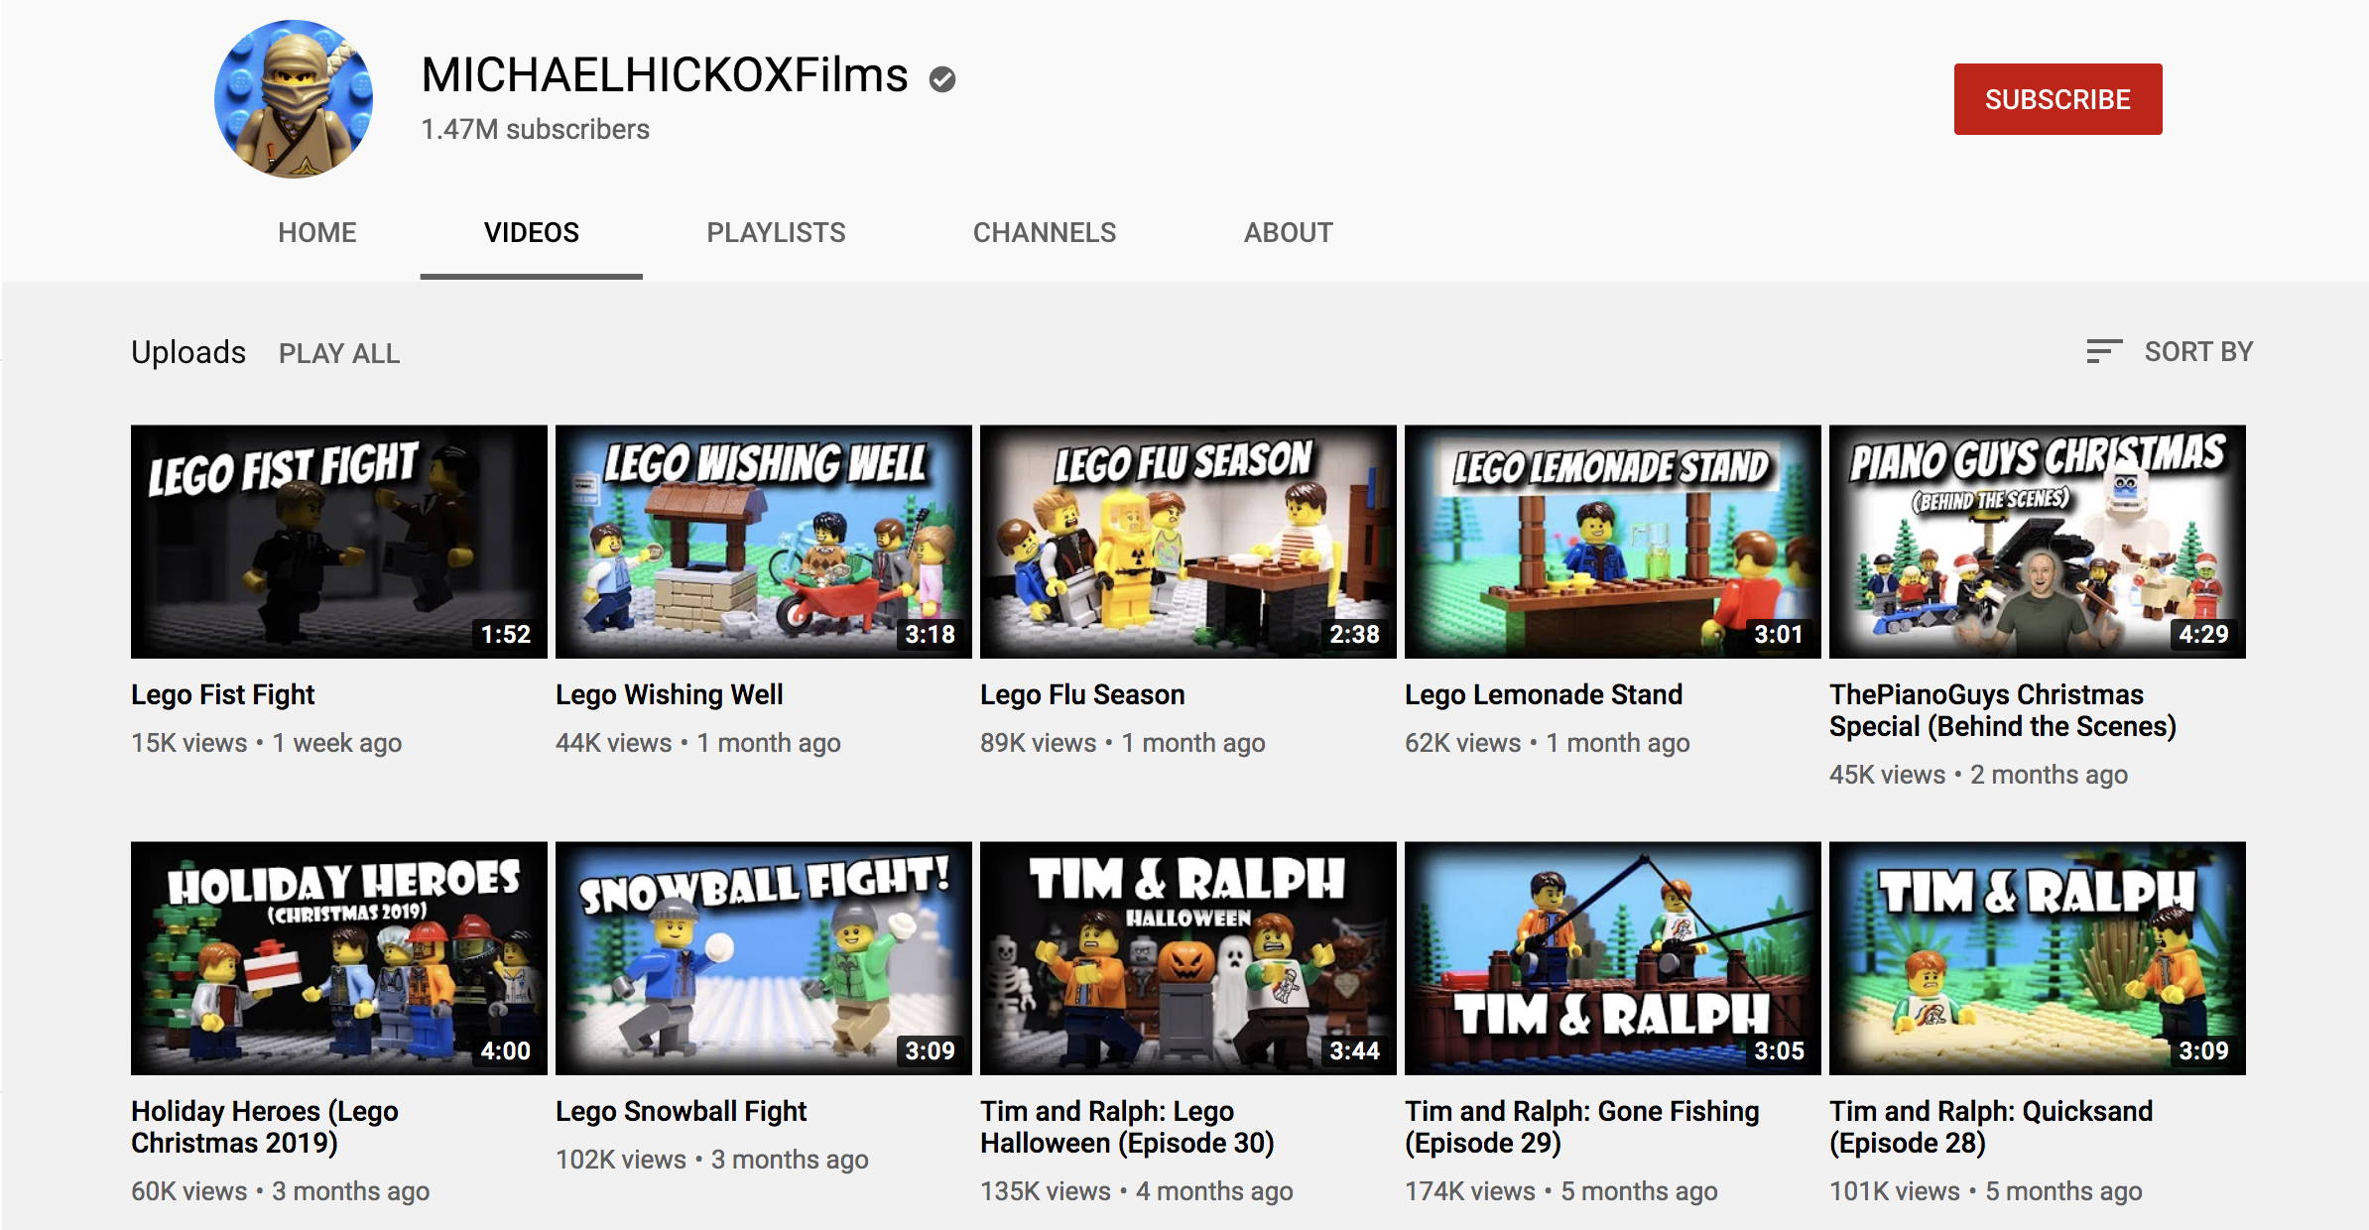Go to the About tab
The image size is (2369, 1230).
point(1288,233)
